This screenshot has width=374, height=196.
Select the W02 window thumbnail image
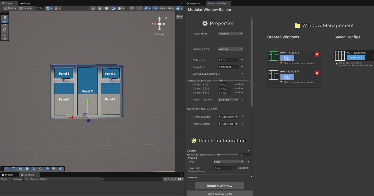point(273,75)
